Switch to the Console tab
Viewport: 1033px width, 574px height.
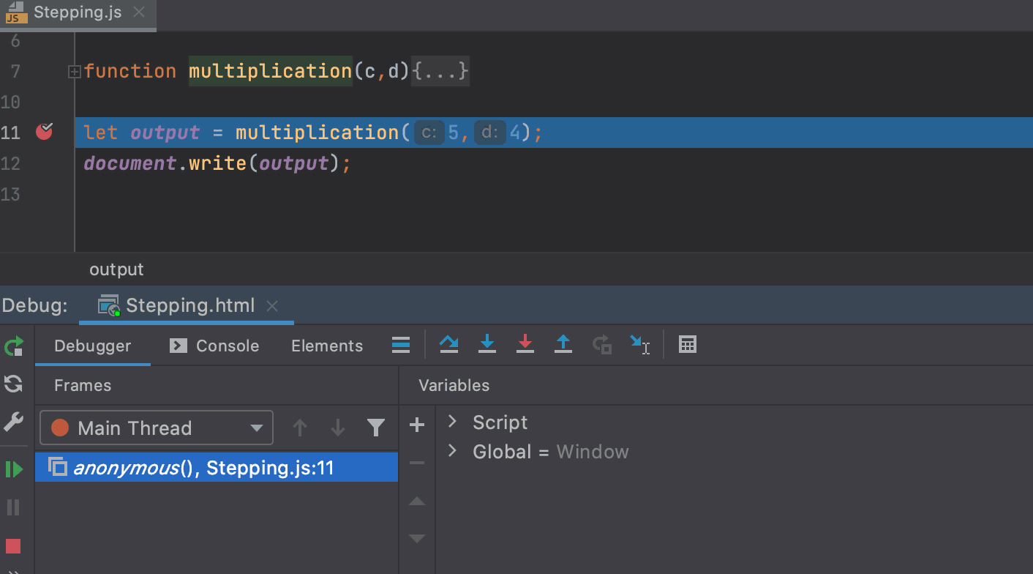(227, 345)
